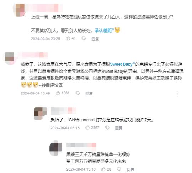Dislike the comment posted at 15:10
The height and width of the screenshot is (173, 192).
(x=119, y=169)
